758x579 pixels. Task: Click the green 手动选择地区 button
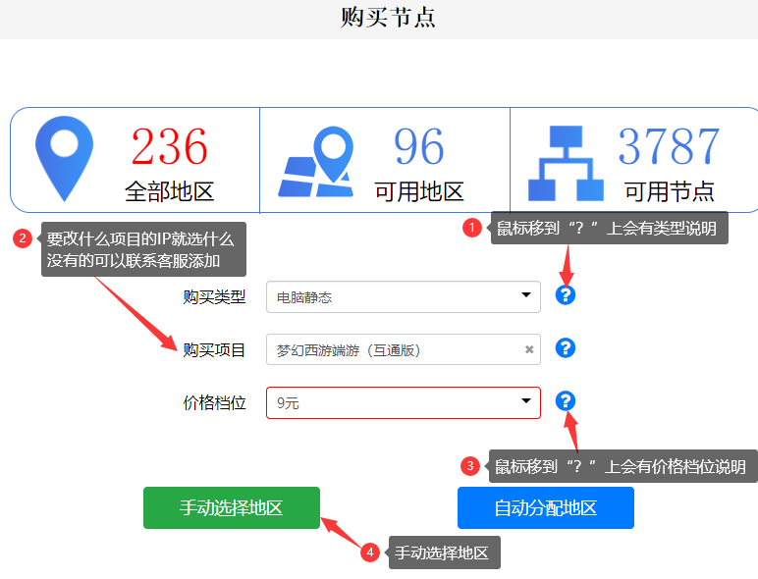point(232,508)
